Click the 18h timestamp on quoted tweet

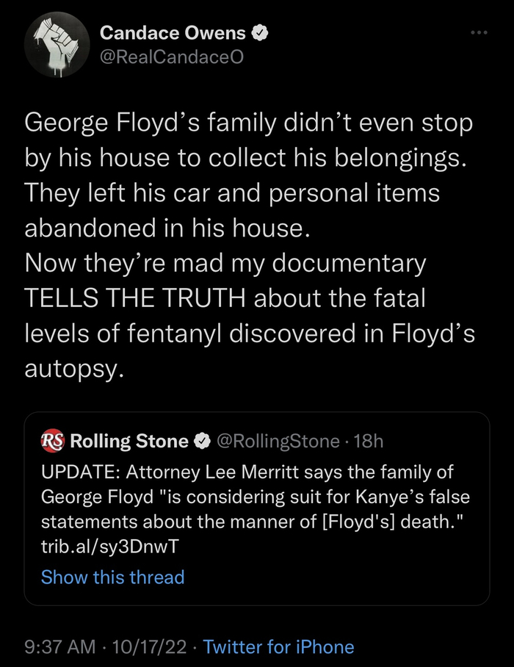pos(369,441)
